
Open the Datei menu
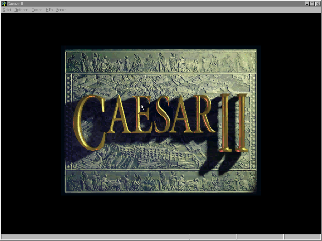[7, 10]
